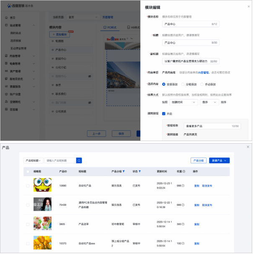253x254 pixels.
Task: Click the edit icon beside weight 666
Action: [183, 205]
